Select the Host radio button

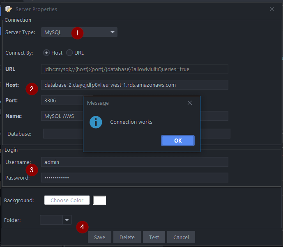point(46,53)
